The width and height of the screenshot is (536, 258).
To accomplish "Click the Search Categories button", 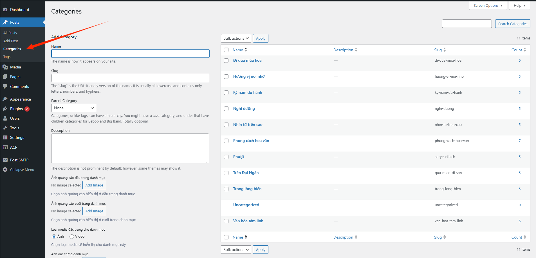I will coord(512,24).
